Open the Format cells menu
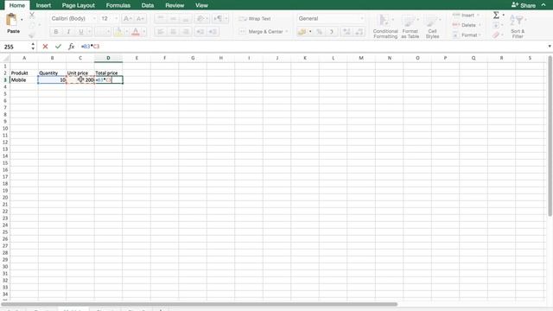 [x=467, y=35]
